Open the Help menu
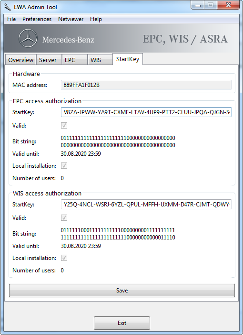This screenshot has height=335, width=243. coord(96,19)
